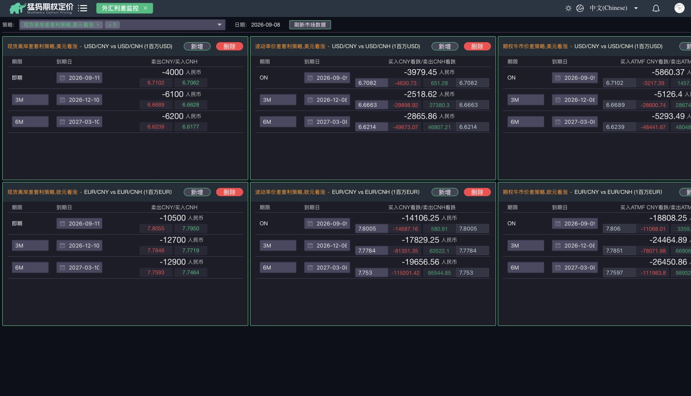This screenshot has width=691, height=396.
Task: Open calendar icon of EUR spot 即期 date
Action: (62, 224)
